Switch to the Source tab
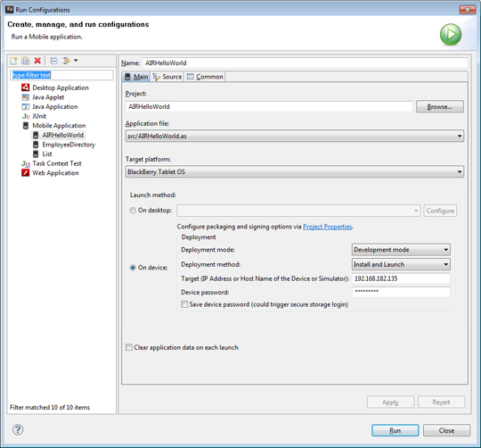Screen dimensions: 481x448 (x=167, y=77)
